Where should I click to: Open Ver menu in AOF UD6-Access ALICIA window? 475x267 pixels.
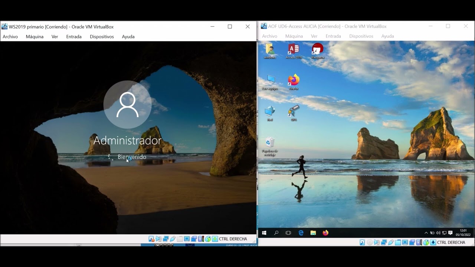coord(314,36)
